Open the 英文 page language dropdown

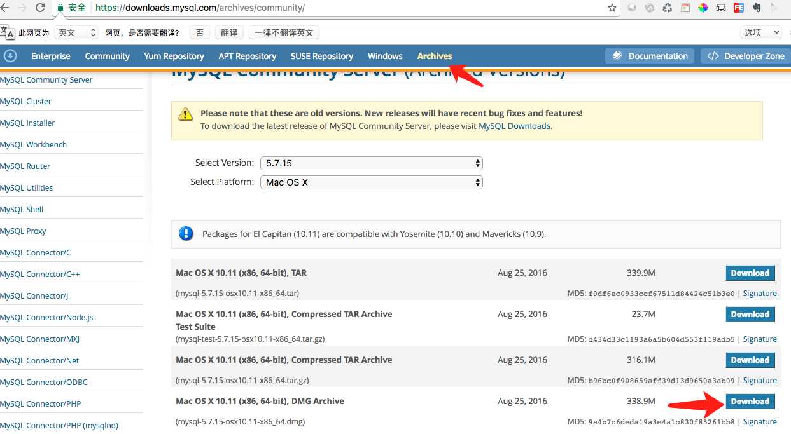(x=76, y=32)
